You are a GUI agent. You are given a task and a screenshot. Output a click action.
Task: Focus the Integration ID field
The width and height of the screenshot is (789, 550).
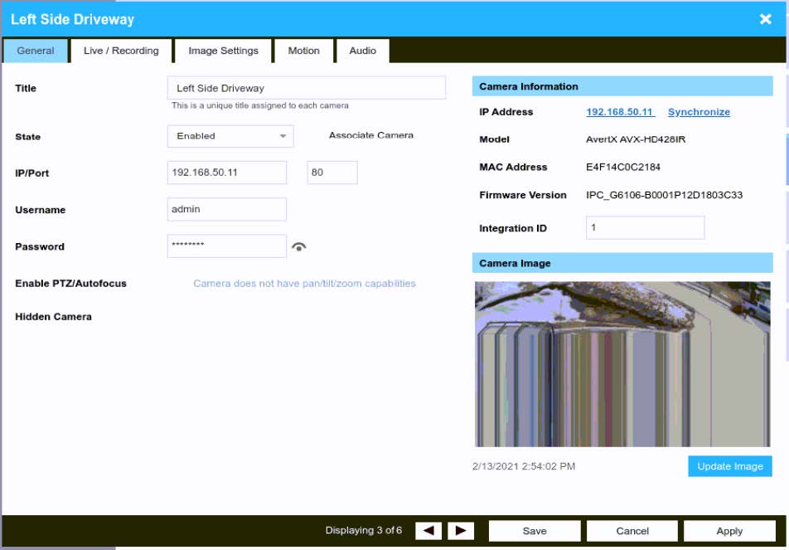pos(645,228)
